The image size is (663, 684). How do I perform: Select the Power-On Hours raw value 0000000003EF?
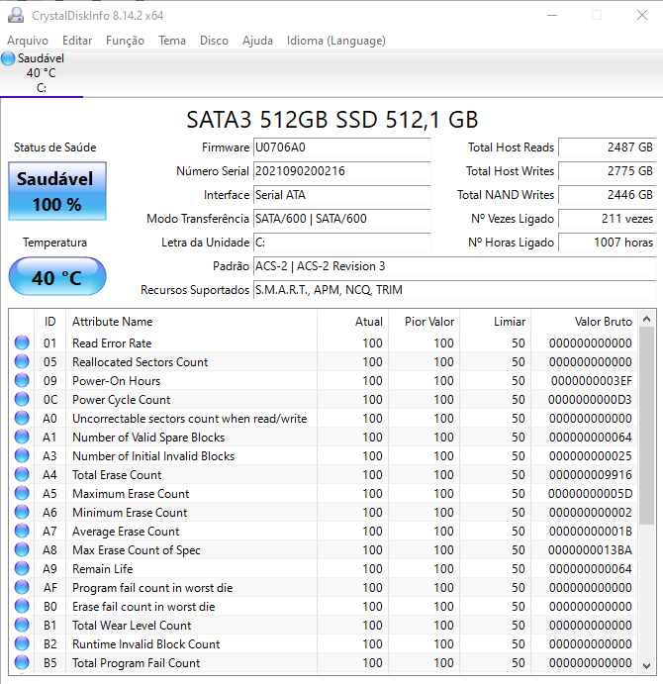591,381
